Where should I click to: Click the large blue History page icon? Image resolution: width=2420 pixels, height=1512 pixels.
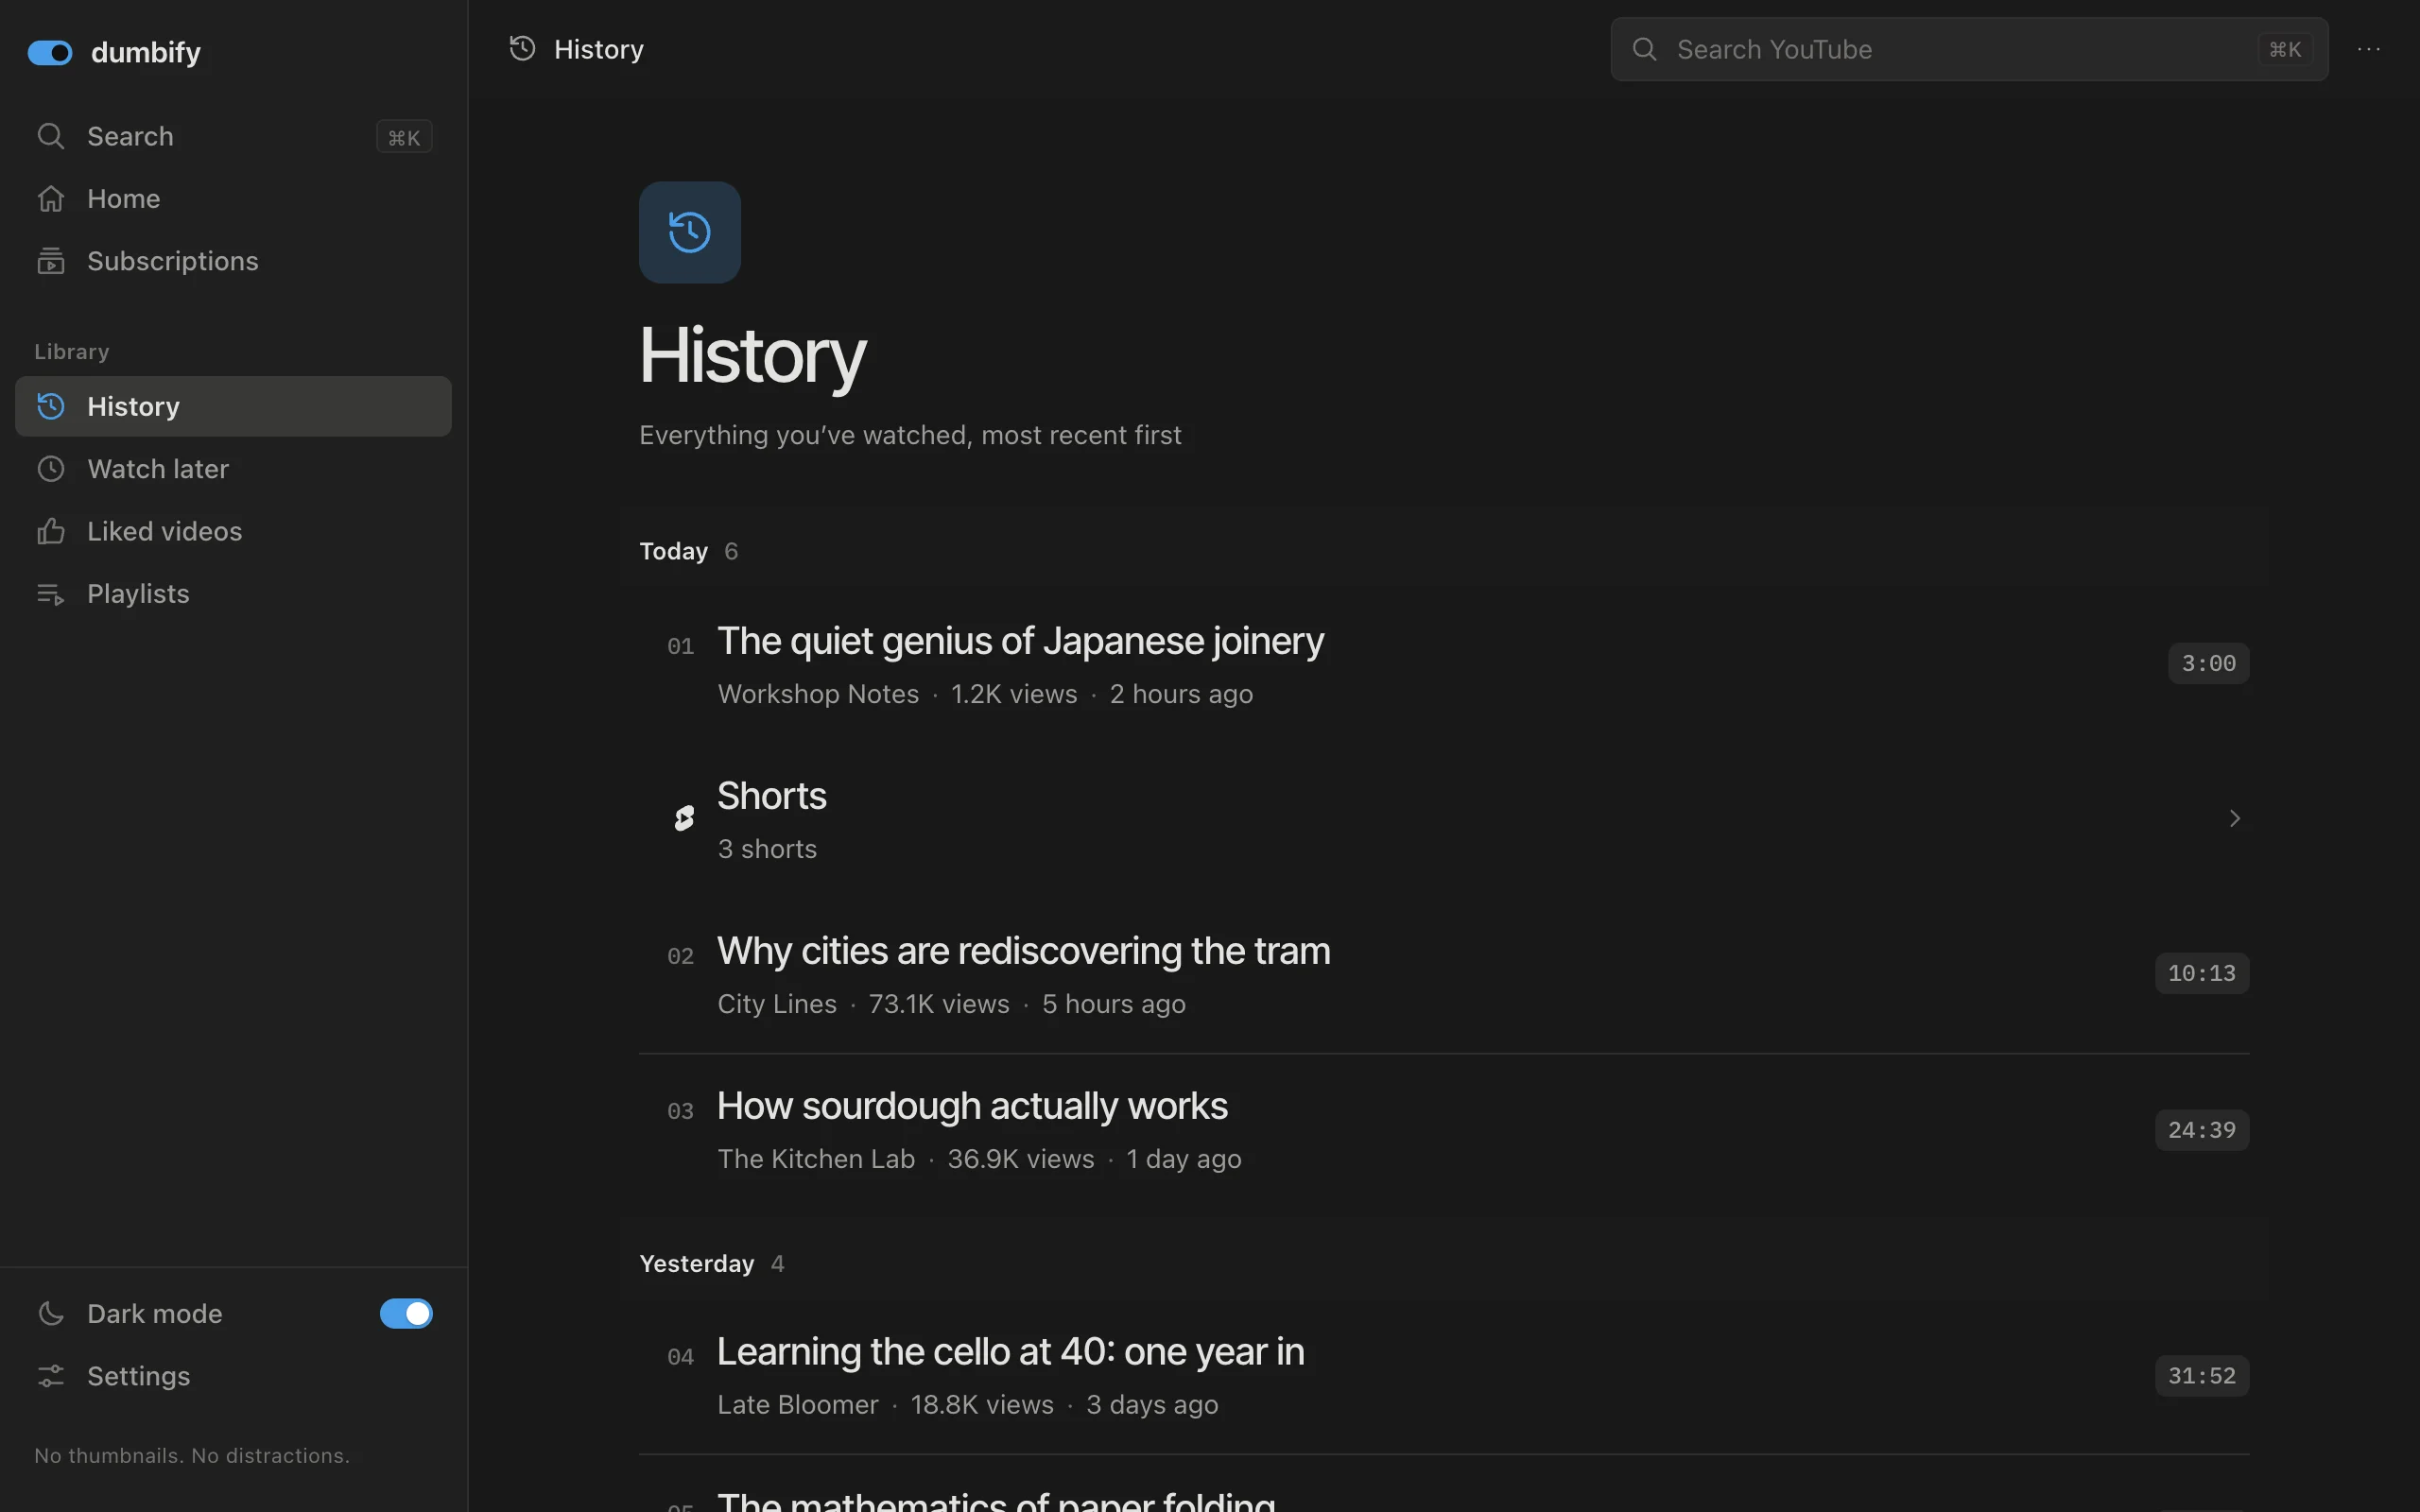coord(690,232)
